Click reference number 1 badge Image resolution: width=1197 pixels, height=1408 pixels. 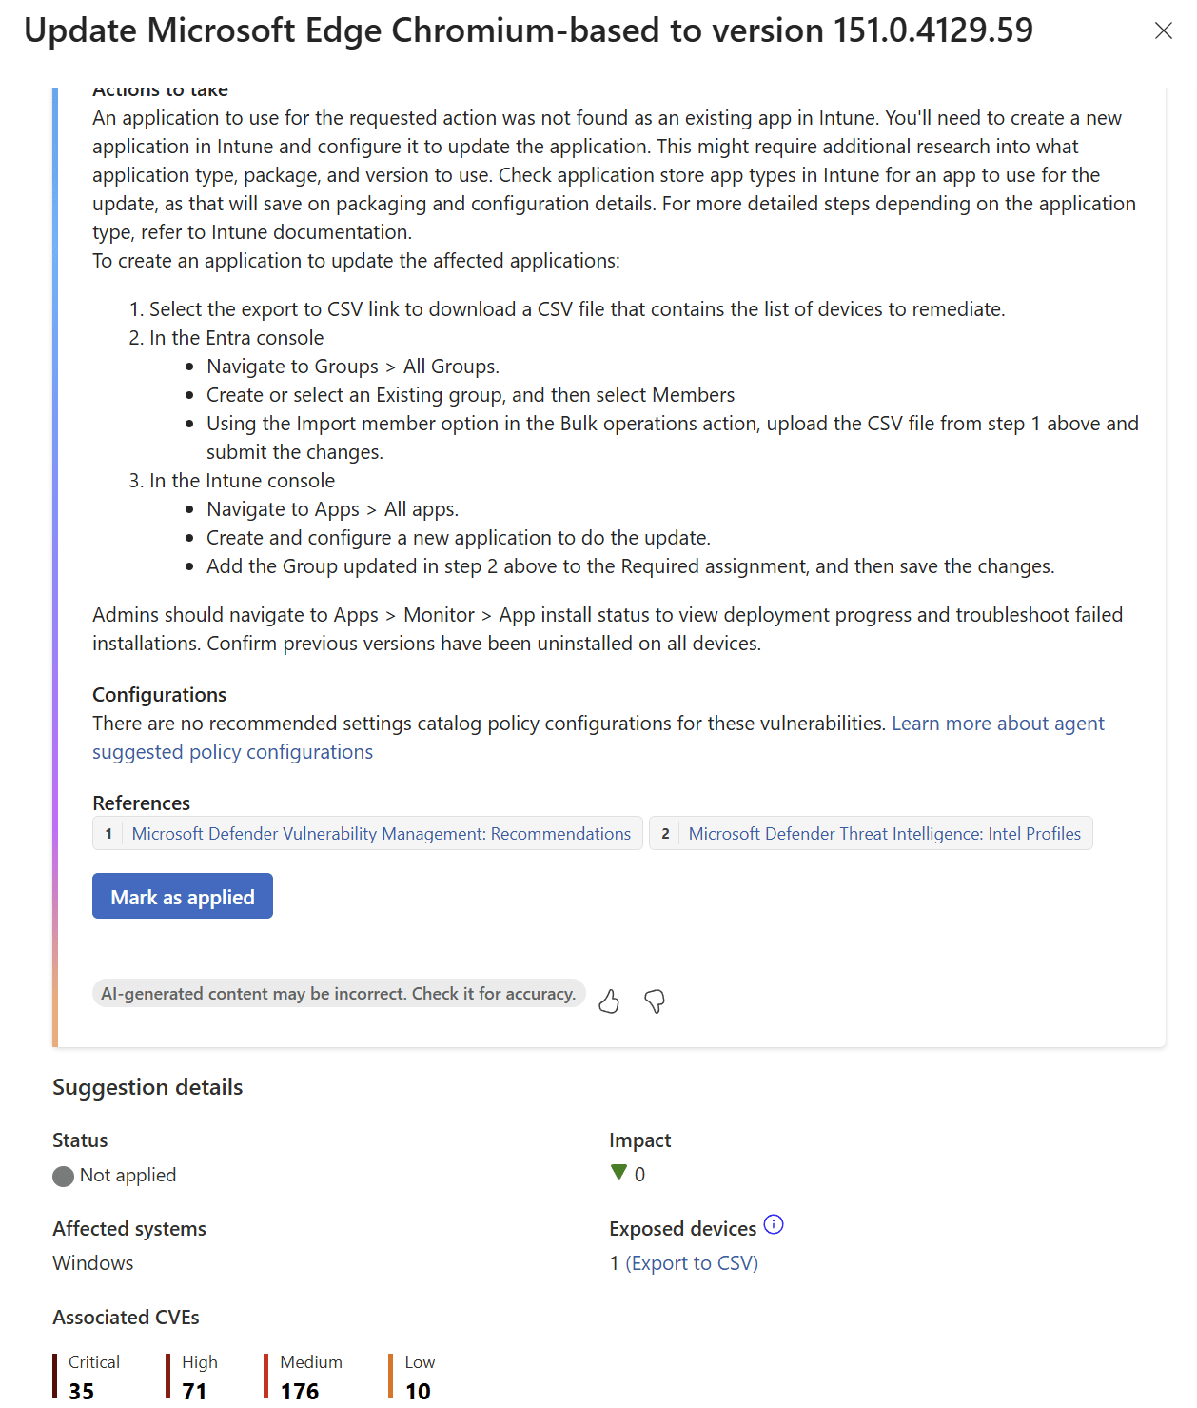click(108, 834)
